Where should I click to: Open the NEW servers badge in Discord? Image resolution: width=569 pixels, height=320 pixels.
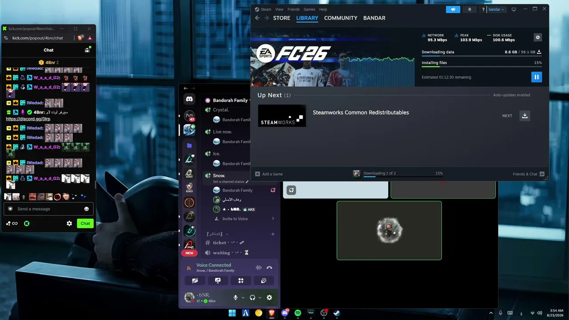(189, 253)
